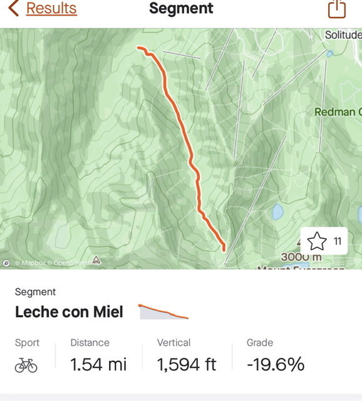The height and width of the screenshot is (401, 362).
Task: Tap the route start point marker
Action: [139, 48]
